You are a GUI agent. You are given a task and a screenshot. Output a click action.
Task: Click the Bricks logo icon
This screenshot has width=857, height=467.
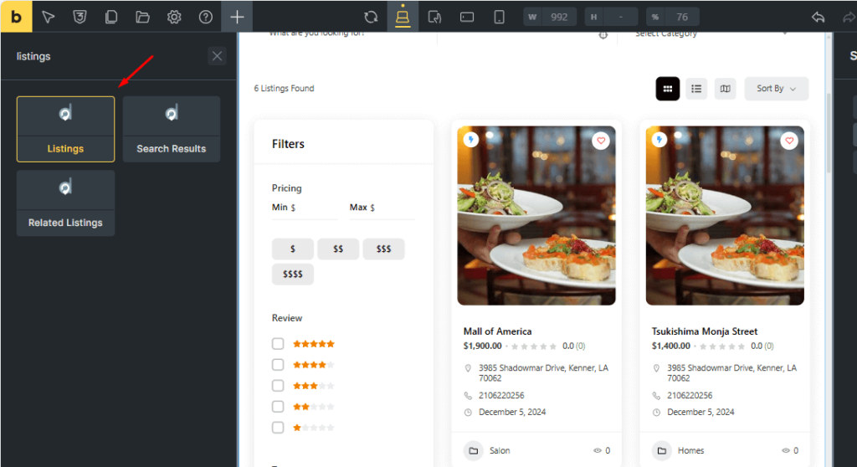(x=17, y=17)
